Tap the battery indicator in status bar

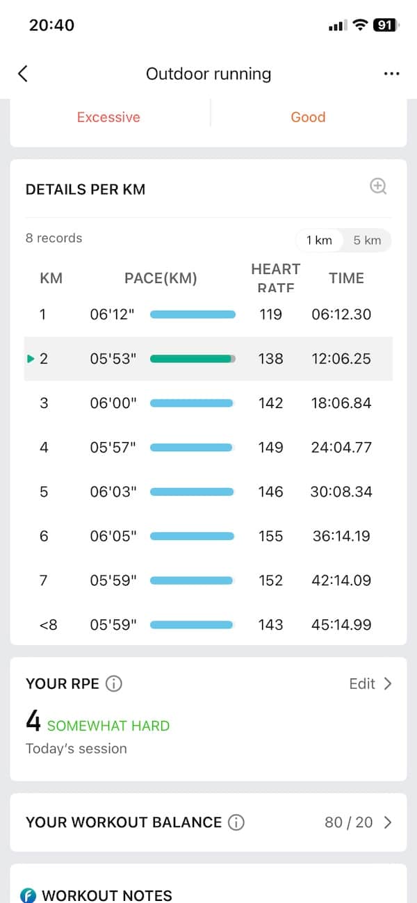pyautogui.click(x=386, y=25)
